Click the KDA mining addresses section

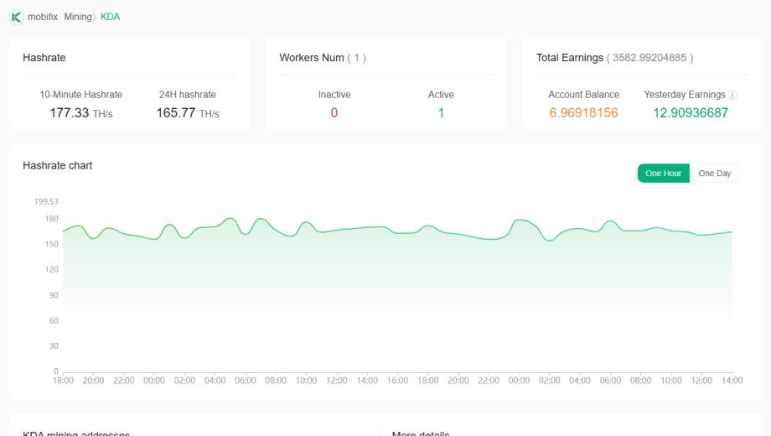click(76, 433)
